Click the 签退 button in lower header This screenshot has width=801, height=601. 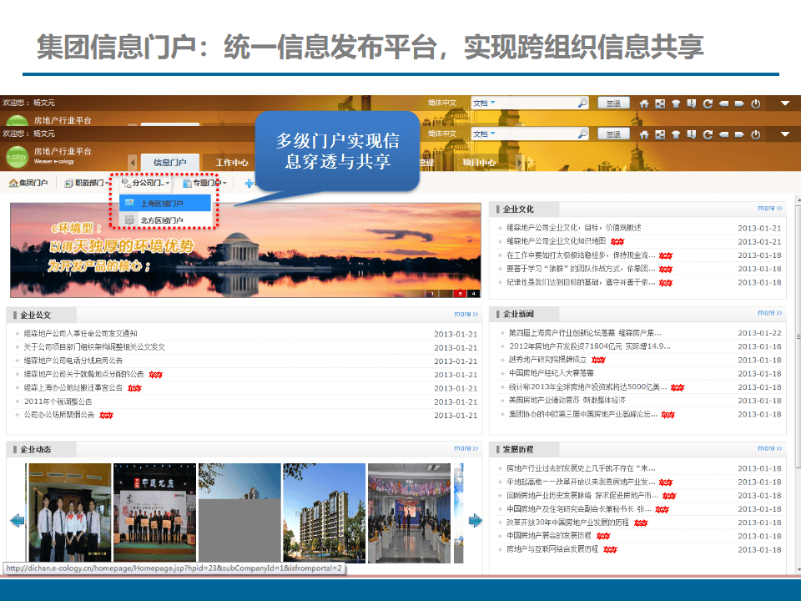tap(613, 134)
